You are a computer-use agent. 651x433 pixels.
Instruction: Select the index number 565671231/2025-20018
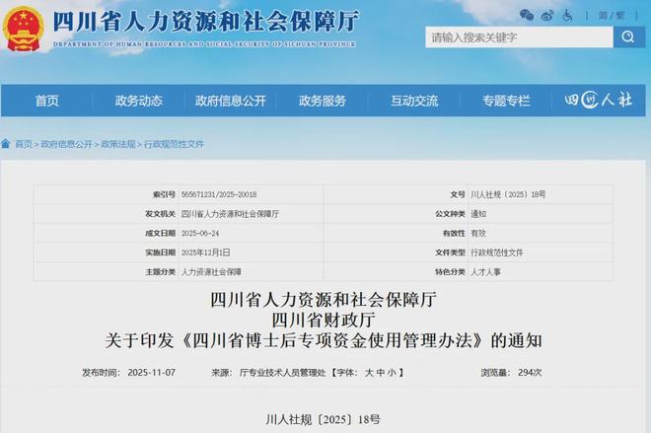pyautogui.click(x=219, y=194)
